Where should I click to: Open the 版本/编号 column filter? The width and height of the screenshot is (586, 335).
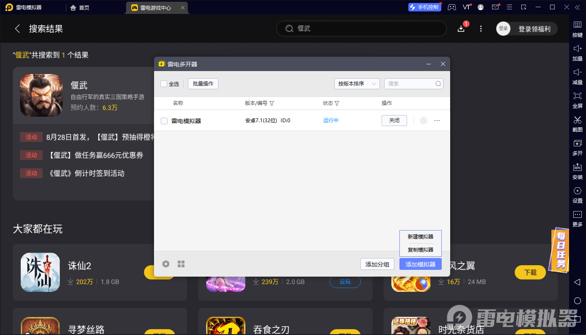point(272,103)
